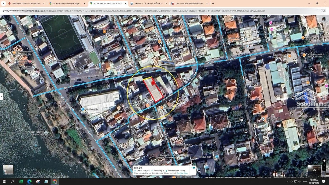This screenshot has width=329, height=185.
Task: Toggle the Hình ảnh imagery switch off
Action: pos(193,168)
